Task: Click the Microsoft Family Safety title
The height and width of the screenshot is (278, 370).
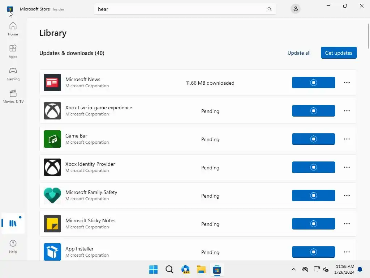Action: [x=91, y=192]
